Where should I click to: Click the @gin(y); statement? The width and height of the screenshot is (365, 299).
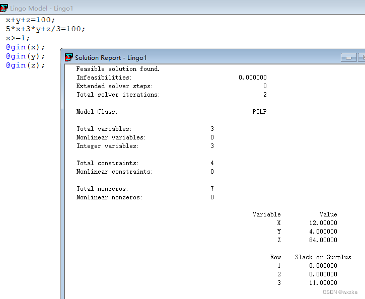tap(25, 56)
